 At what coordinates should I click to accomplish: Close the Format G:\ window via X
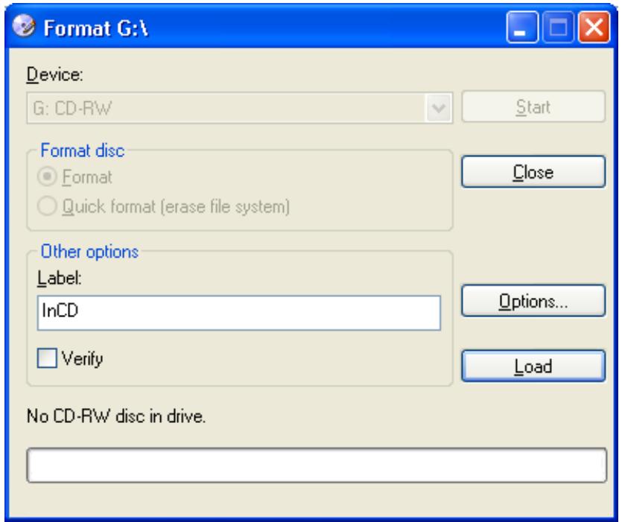[x=594, y=28]
